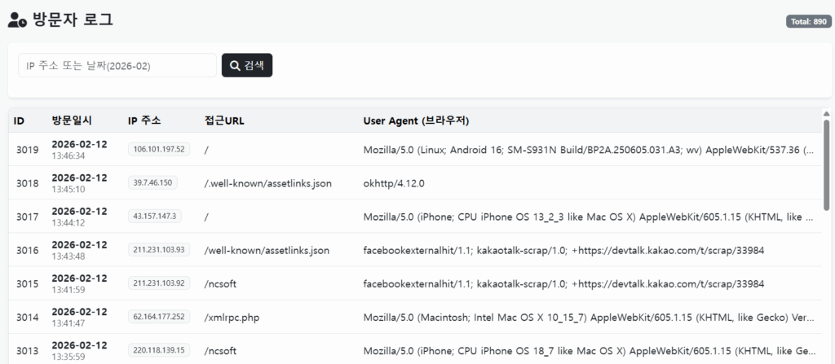Click the IP 주소 column header

[x=144, y=121]
